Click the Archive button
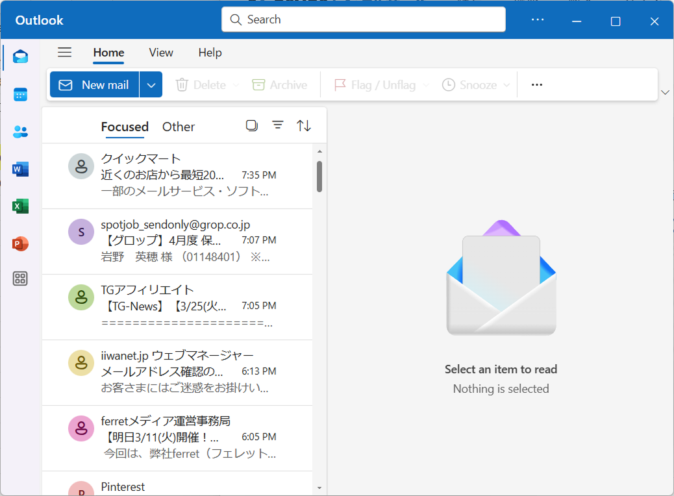The width and height of the screenshot is (674, 496). pyautogui.click(x=280, y=85)
